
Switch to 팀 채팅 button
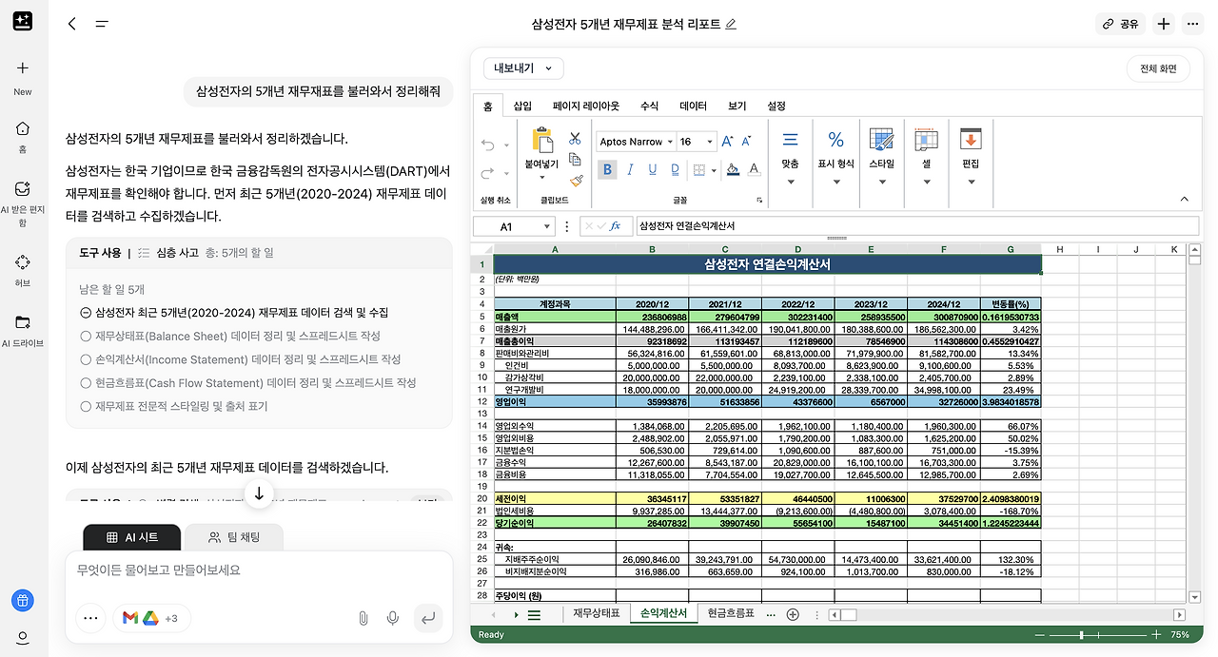(x=233, y=537)
